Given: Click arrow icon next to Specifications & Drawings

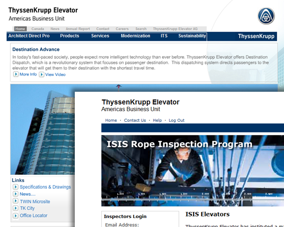Looking at the screenshot, I should [16, 187].
